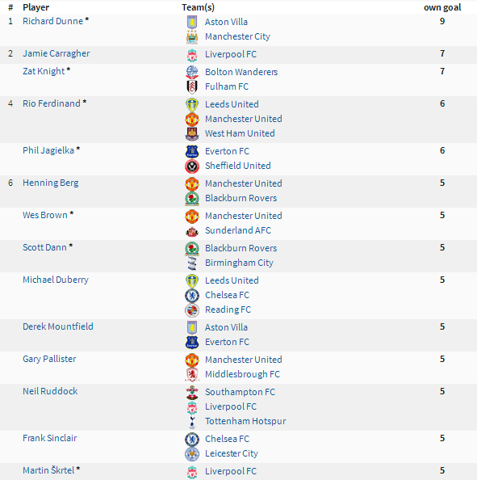Click the Middlesbrough FC crest icon

pos(192,374)
